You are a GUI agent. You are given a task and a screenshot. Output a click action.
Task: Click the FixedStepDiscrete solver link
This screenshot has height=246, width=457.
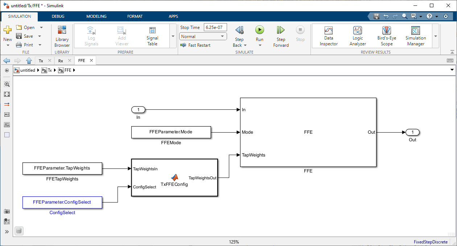431,242
